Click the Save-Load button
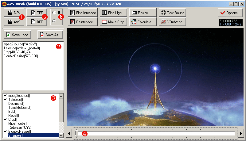Image resolution: width=246 pixels, height=141 pixels. click(17, 35)
